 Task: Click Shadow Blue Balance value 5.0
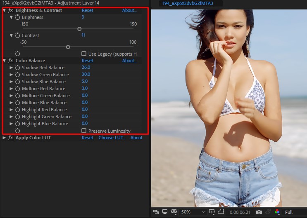tap(85, 81)
